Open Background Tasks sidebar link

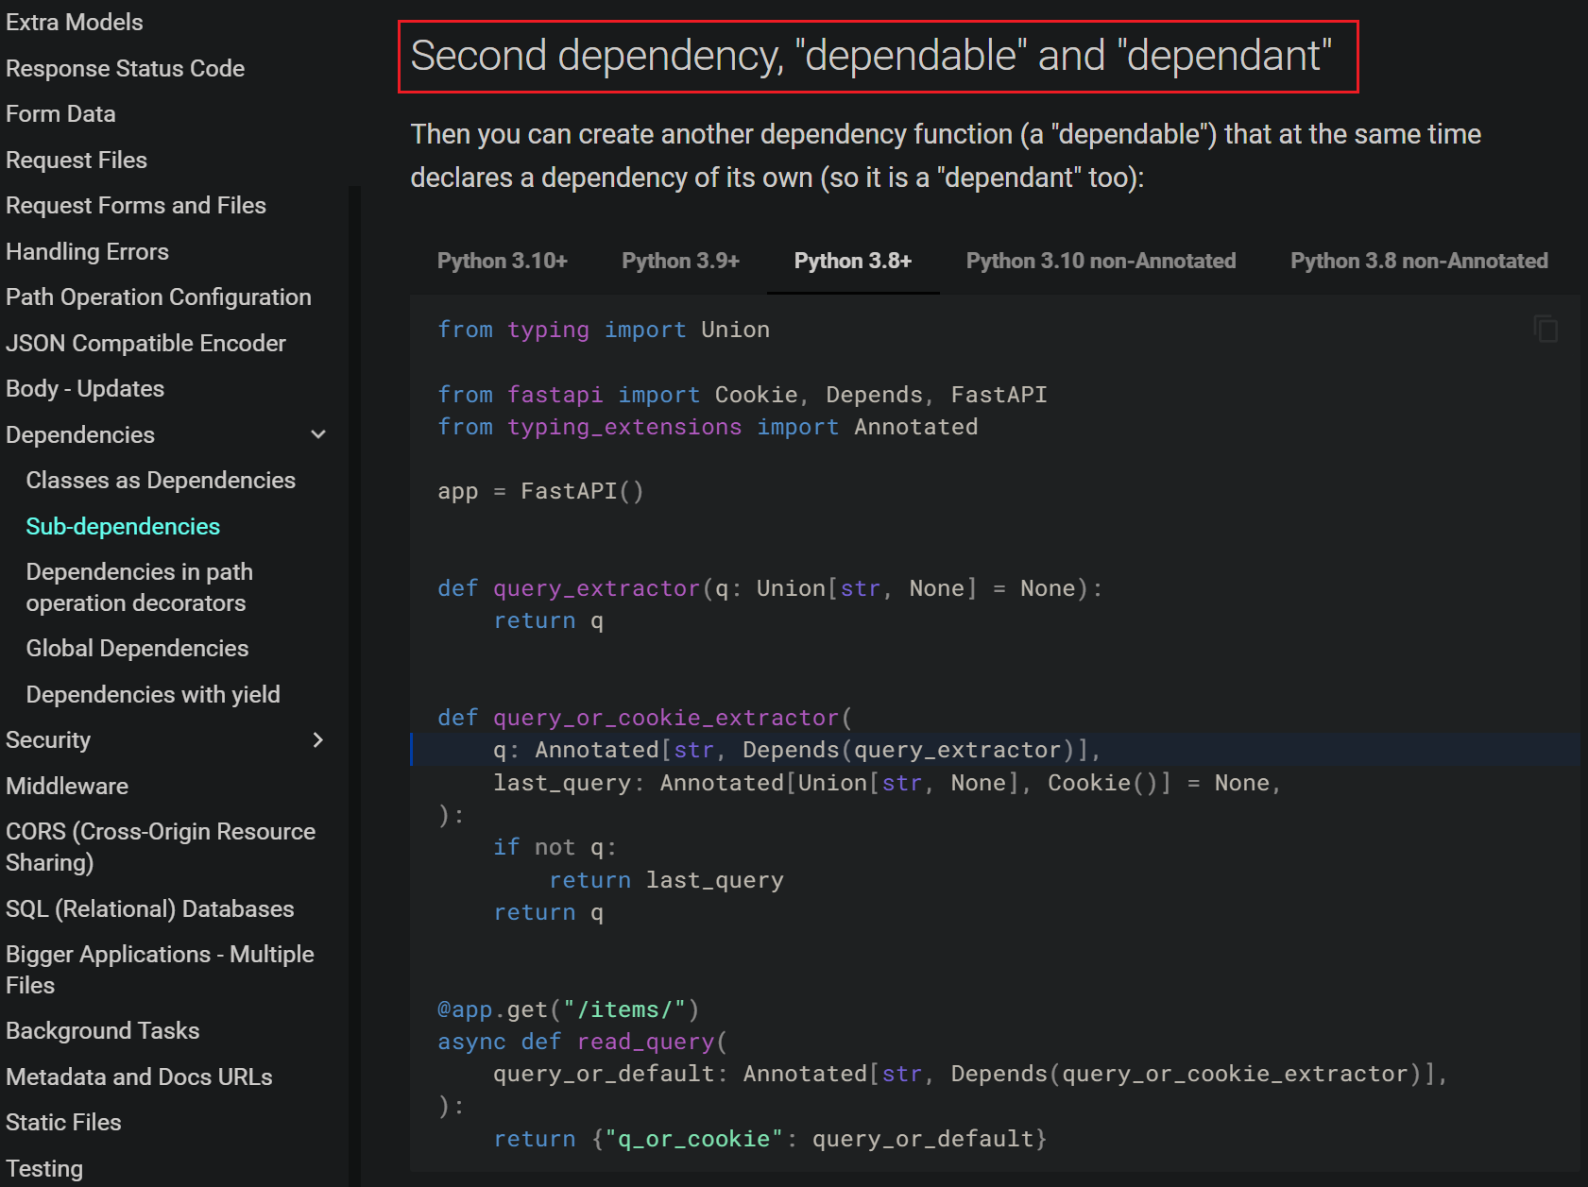(x=103, y=1031)
